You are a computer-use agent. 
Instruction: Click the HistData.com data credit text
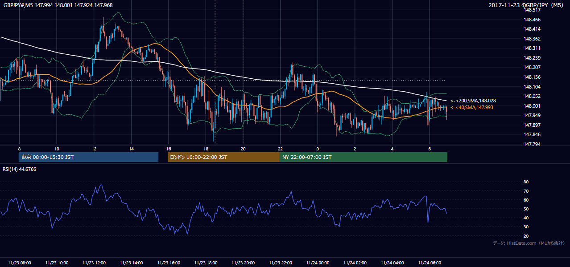coord(529,243)
